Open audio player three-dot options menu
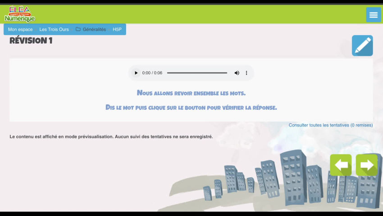383x216 pixels. (246, 73)
